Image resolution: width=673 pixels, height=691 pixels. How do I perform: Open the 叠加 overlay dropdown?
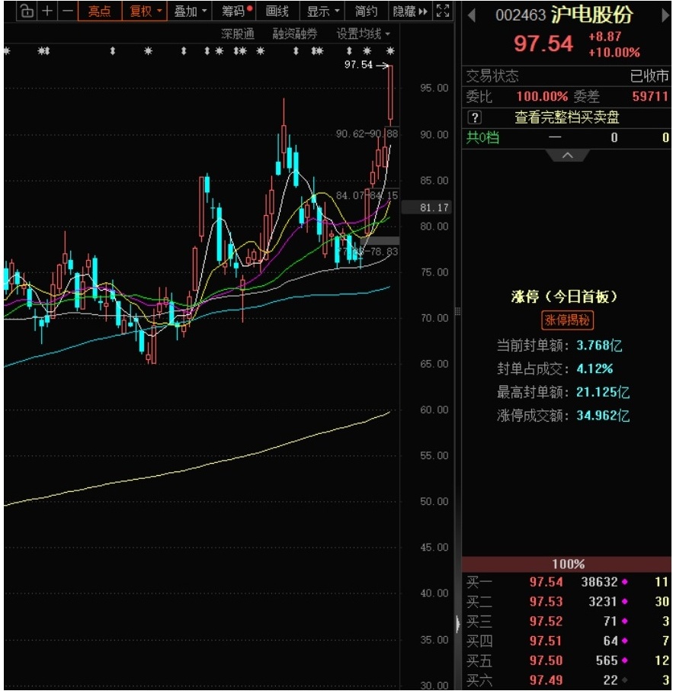point(191,11)
